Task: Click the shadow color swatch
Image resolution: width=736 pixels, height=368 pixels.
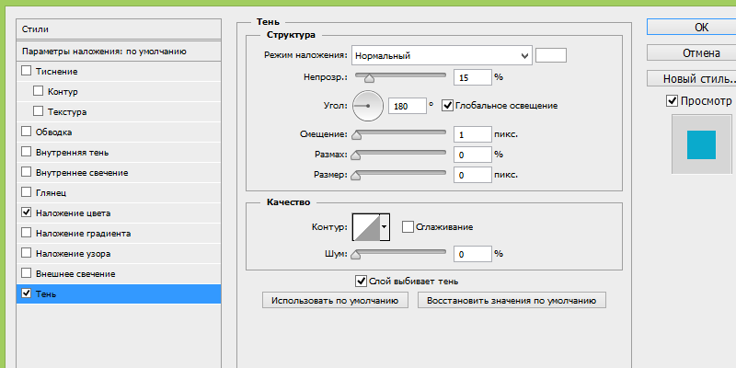Action: pyautogui.click(x=551, y=56)
